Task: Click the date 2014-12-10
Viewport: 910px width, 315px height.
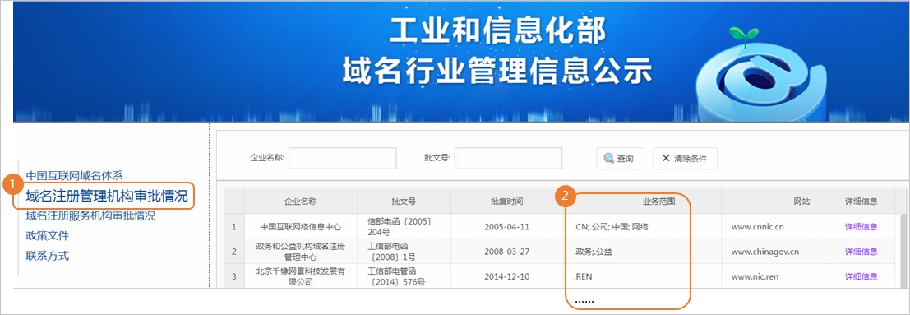Action: click(506, 276)
